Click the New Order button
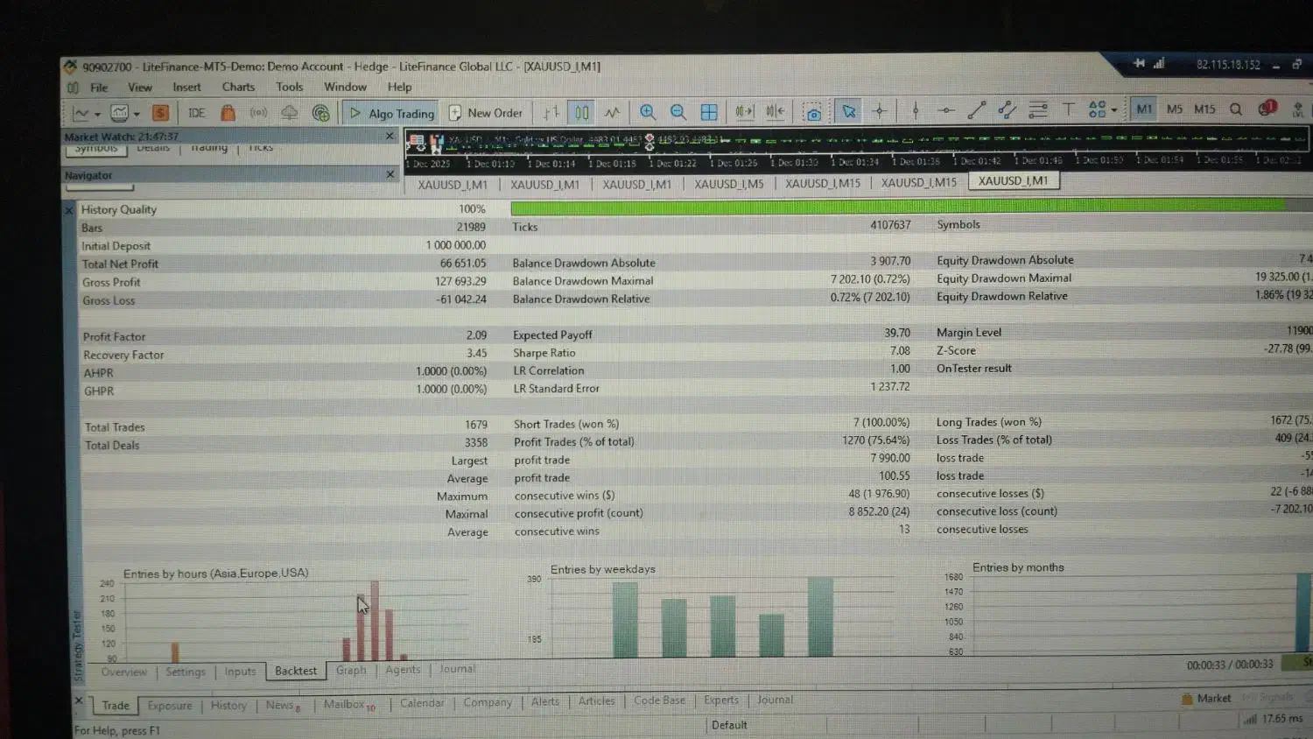 (x=486, y=113)
